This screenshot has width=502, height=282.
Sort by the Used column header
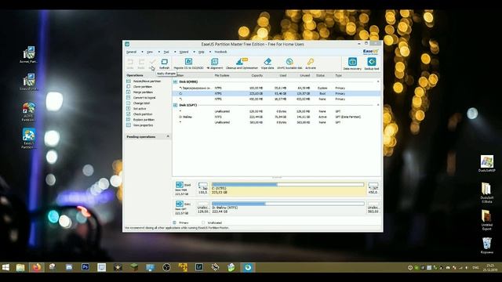pyautogui.click(x=283, y=75)
